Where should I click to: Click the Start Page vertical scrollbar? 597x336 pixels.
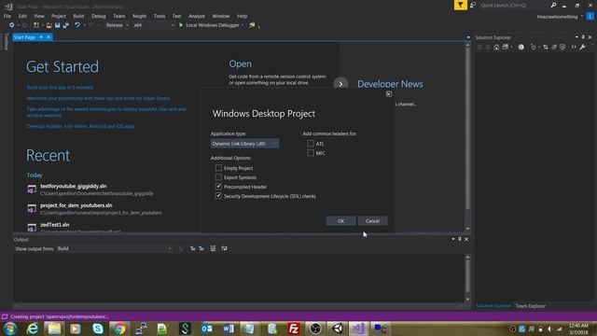click(468, 137)
